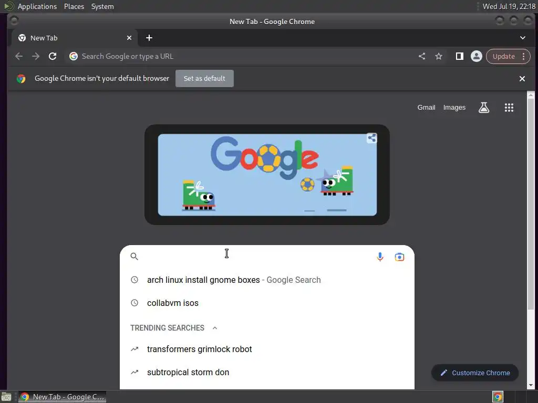Close the New Tab tab
The width and height of the screenshot is (538, 403).
(x=129, y=38)
